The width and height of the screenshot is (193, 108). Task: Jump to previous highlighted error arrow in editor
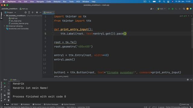tap(188, 16)
